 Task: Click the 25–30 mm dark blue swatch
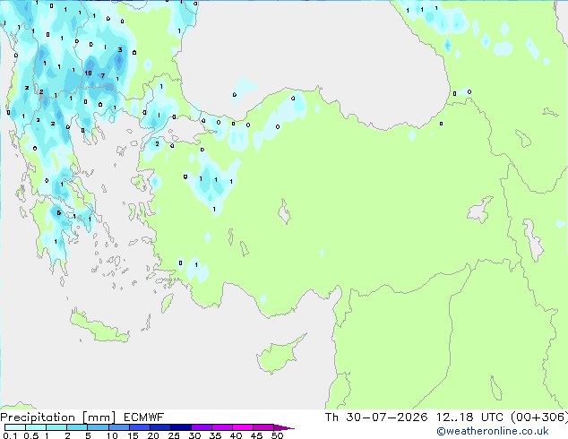click(x=180, y=427)
